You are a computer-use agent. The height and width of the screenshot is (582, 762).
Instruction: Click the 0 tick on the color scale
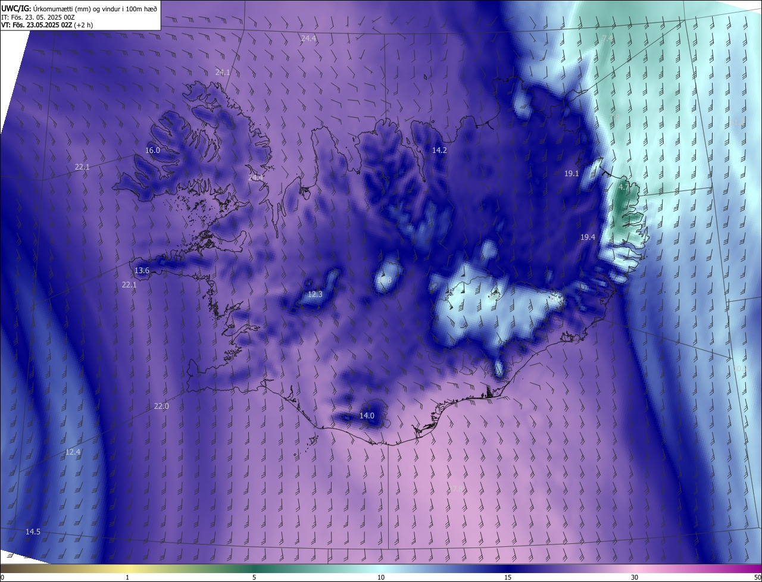click(x=2, y=578)
